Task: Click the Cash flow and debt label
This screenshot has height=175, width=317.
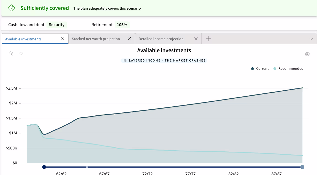Action: 26,25
